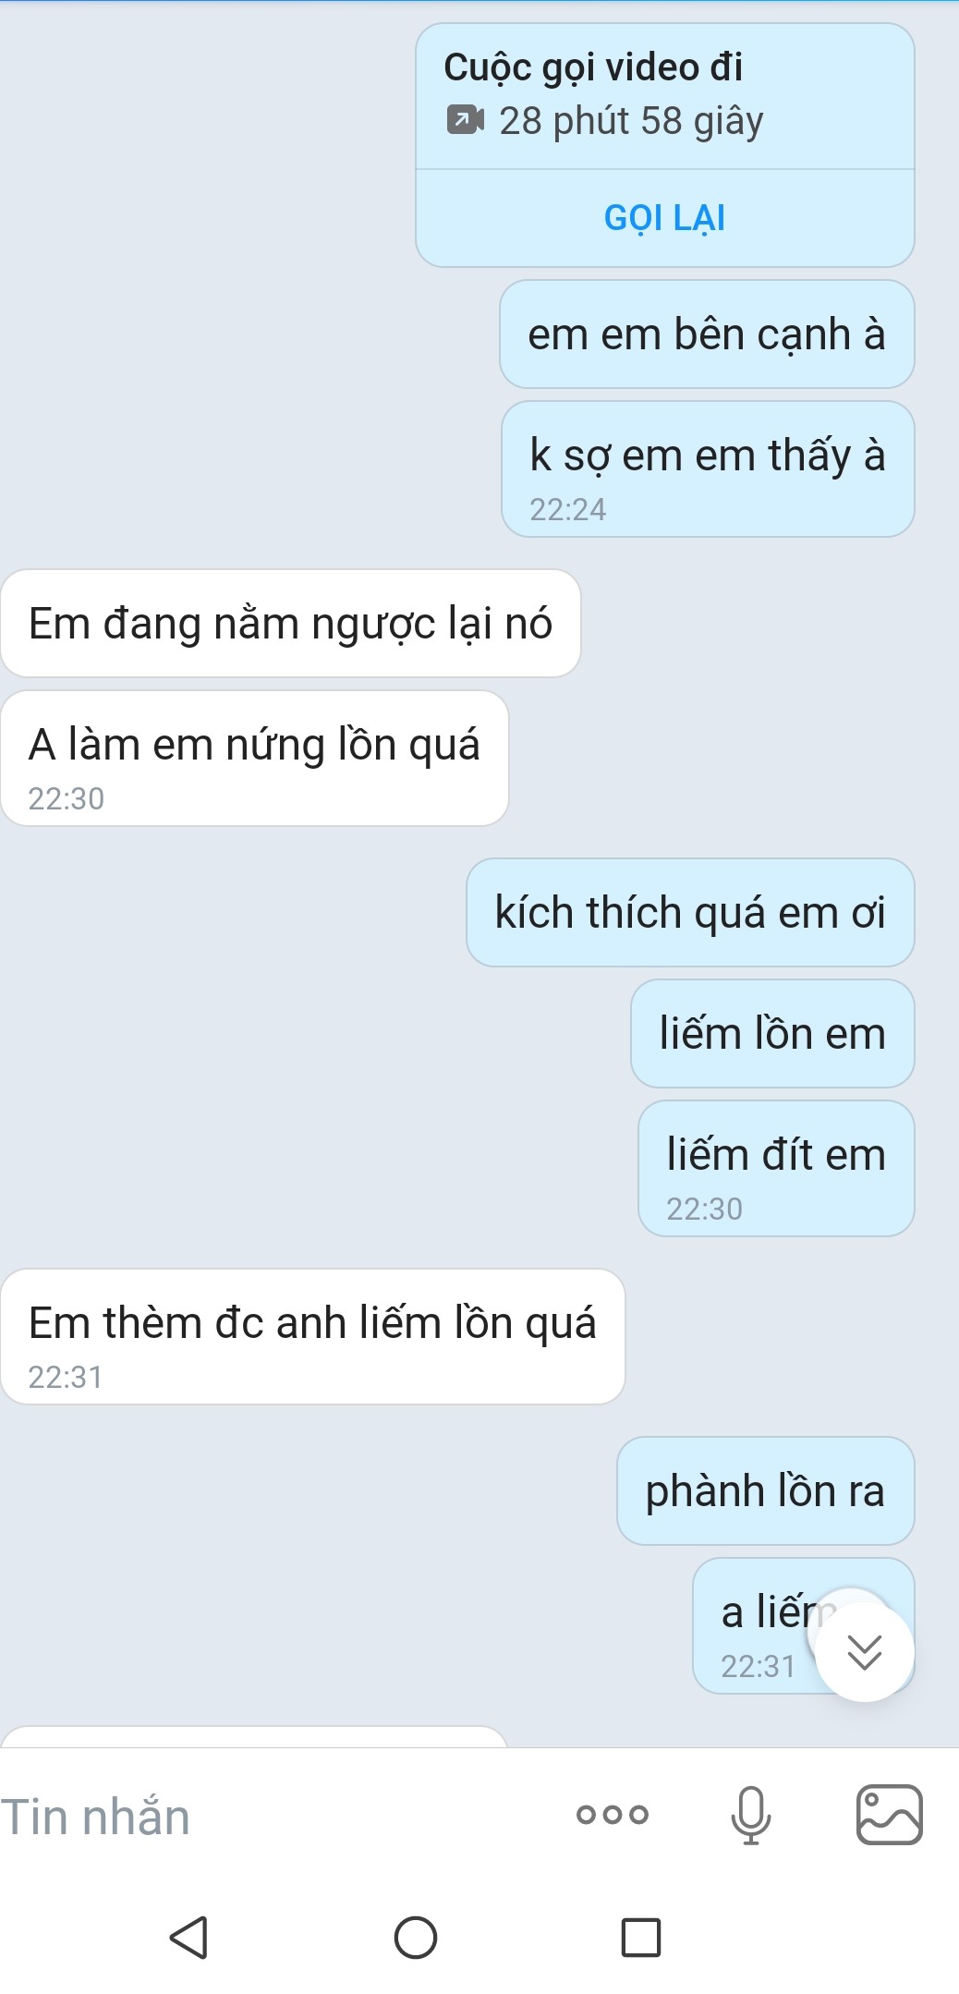Tap the microphone voice message icon
Image resolution: width=959 pixels, height=1994 pixels.
[750, 1815]
